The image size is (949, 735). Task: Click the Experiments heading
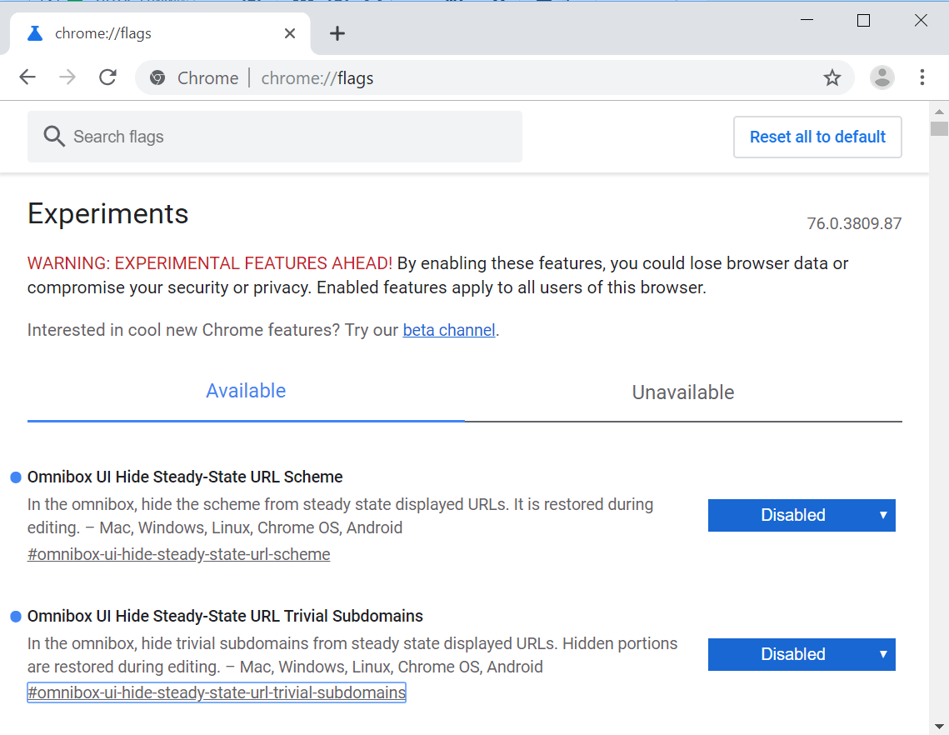point(107,213)
